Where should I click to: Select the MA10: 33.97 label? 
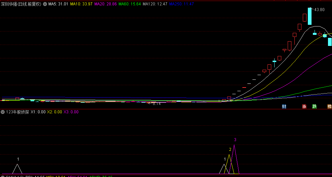[81, 4]
